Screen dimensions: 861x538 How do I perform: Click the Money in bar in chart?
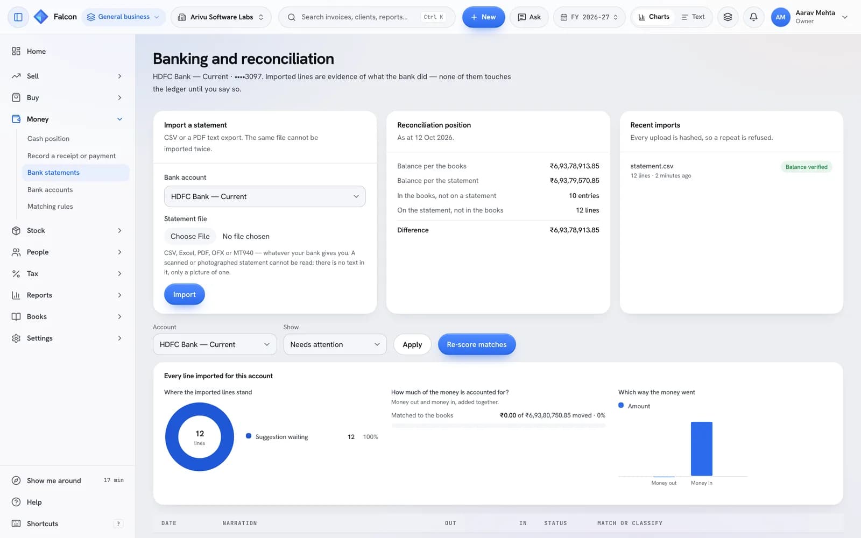(x=701, y=449)
